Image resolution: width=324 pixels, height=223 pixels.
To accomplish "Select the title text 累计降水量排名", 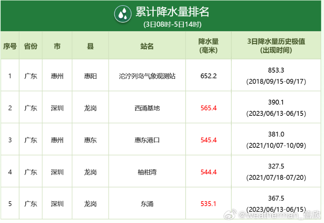I will (172, 12).
